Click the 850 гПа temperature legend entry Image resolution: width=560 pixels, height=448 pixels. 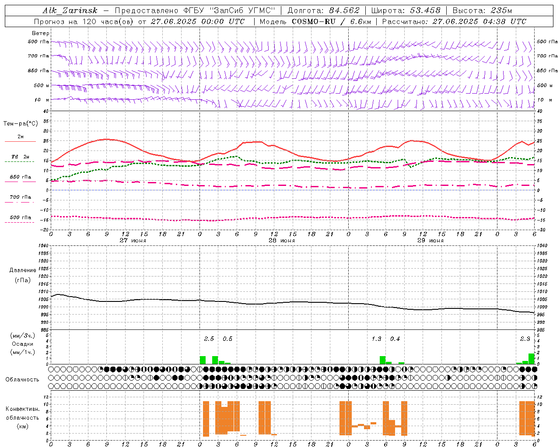pyautogui.click(x=20, y=177)
